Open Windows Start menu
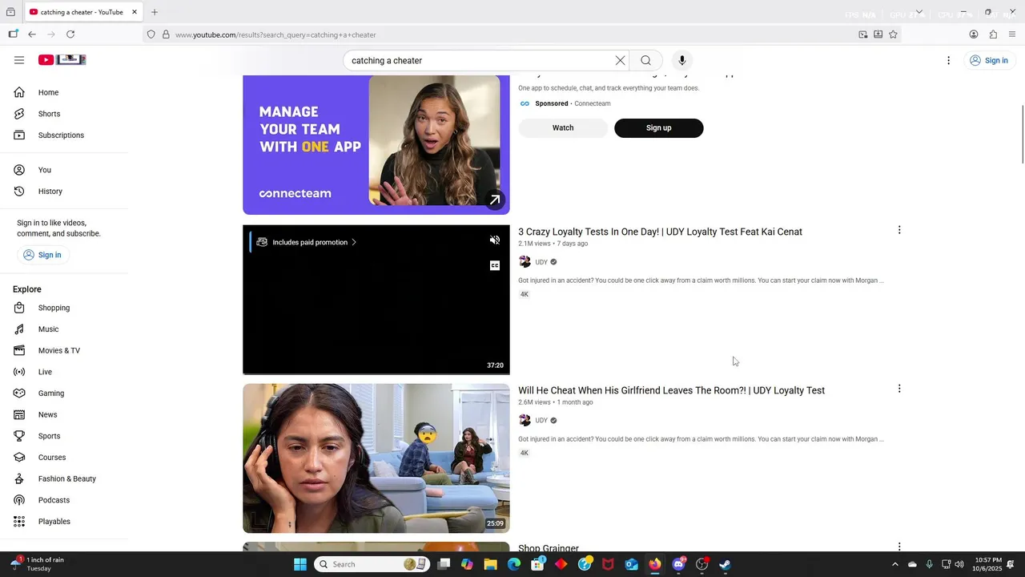This screenshot has width=1025, height=577. click(x=300, y=564)
